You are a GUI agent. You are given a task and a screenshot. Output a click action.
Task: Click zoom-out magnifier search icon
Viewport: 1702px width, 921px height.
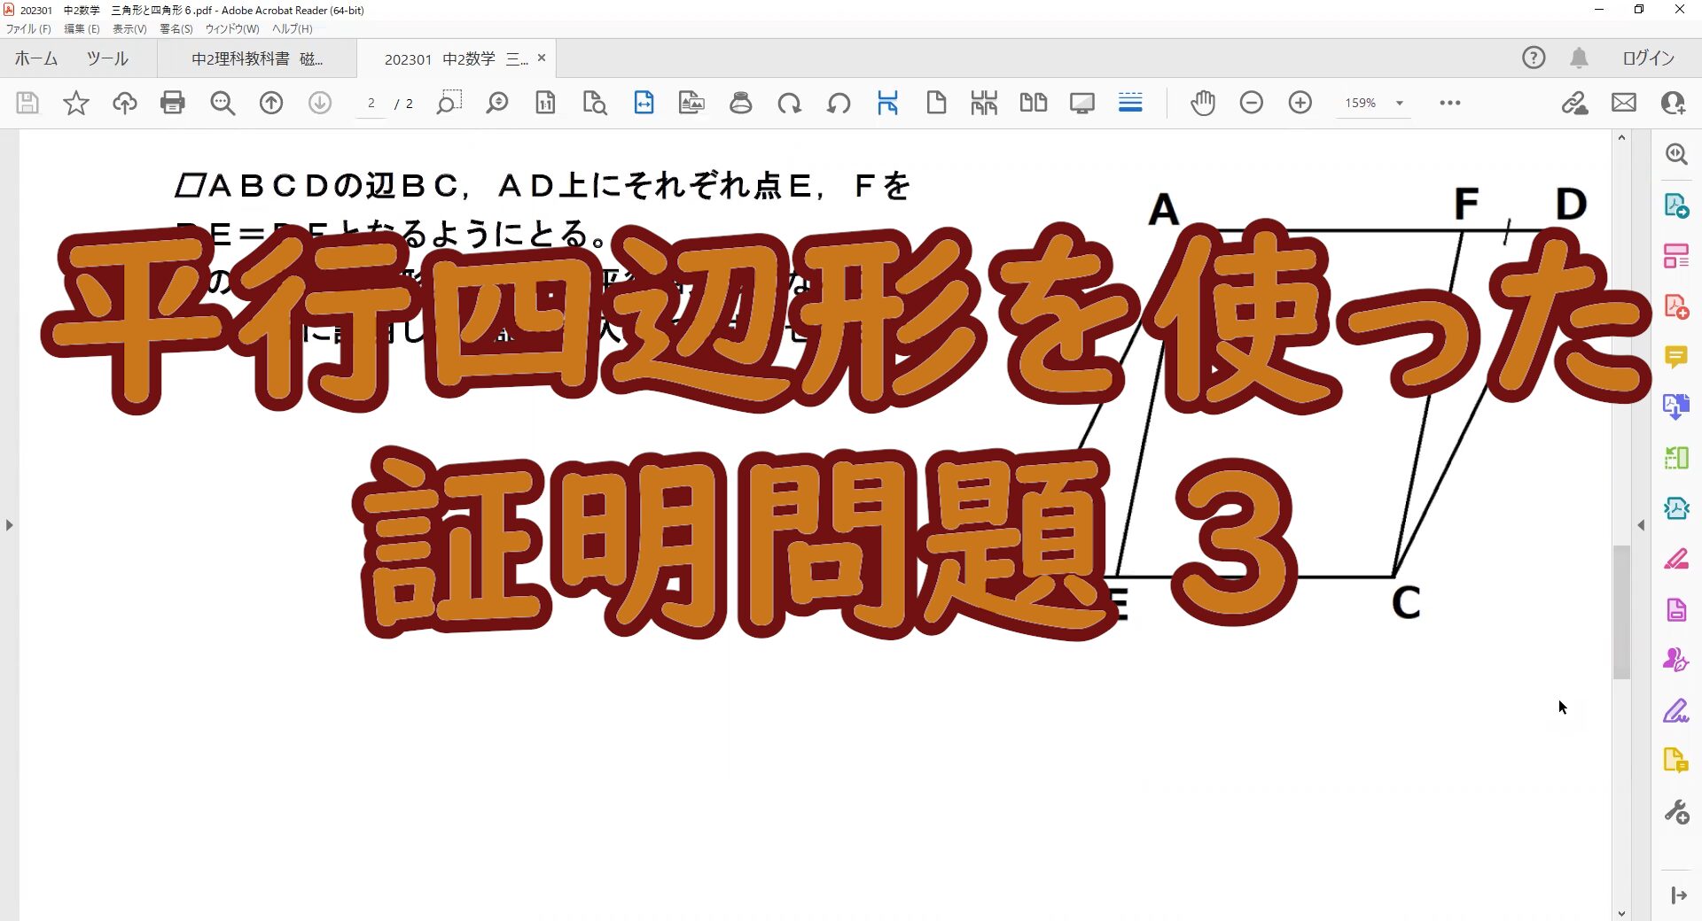tap(223, 103)
